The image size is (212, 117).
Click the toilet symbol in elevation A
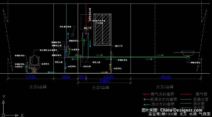[35, 64]
